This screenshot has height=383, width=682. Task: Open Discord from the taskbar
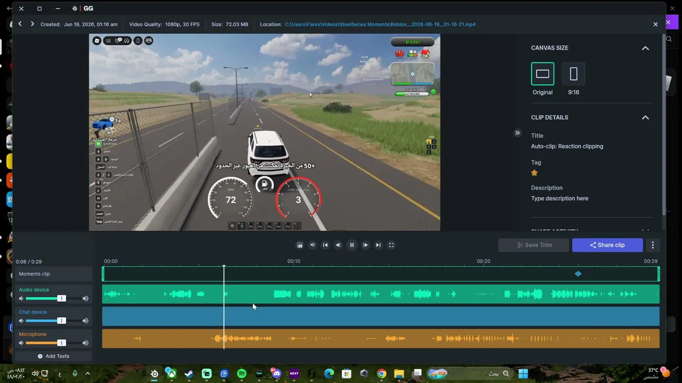pos(276,373)
